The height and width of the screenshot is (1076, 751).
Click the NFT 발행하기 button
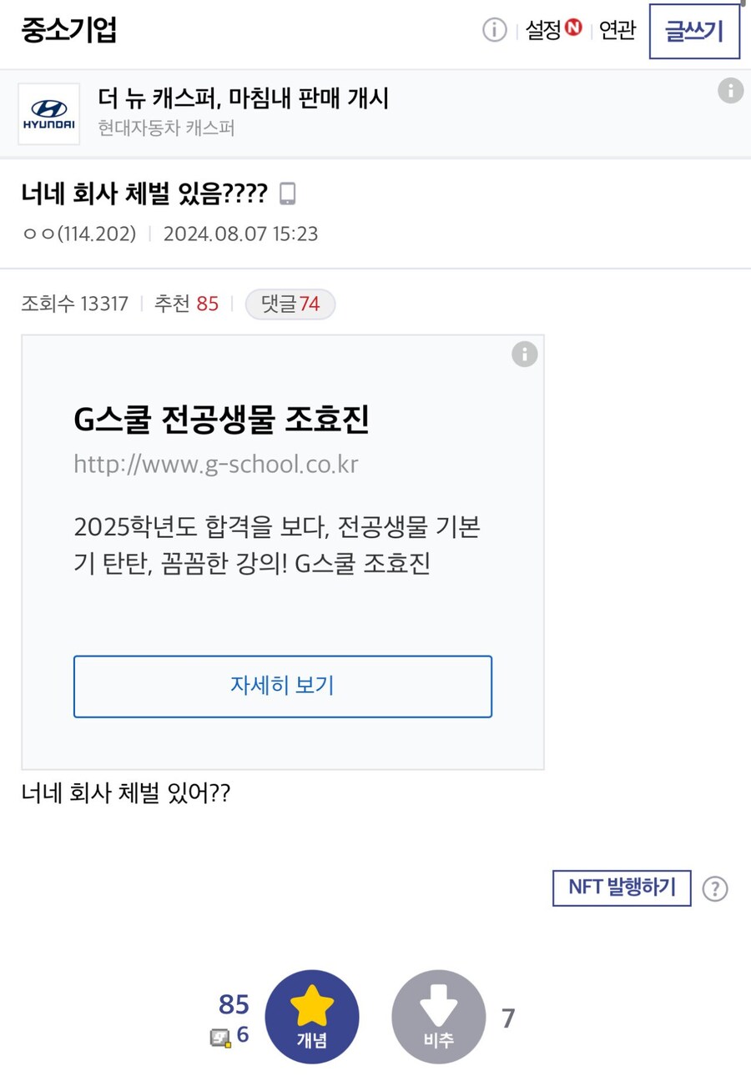[622, 888]
